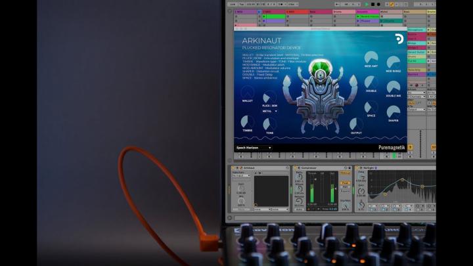The image size is (473, 266).
Task: Toggle the Arkinaut device activator
Action: coord(233,167)
